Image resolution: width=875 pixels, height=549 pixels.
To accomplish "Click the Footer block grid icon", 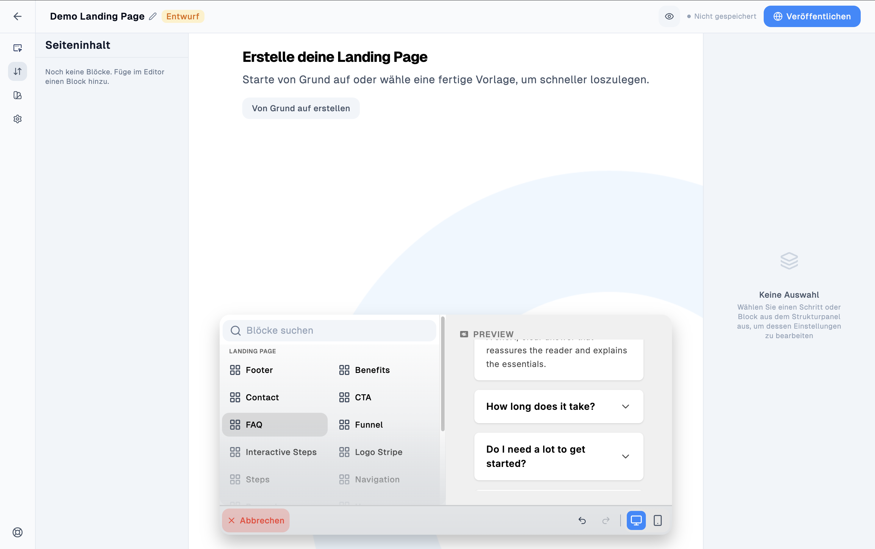I will 235,370.
